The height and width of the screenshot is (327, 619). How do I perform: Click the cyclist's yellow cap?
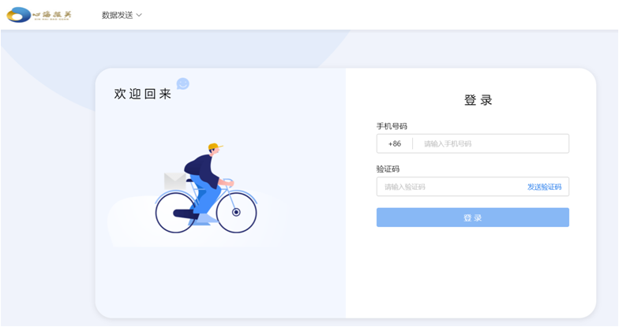[215, 147]
